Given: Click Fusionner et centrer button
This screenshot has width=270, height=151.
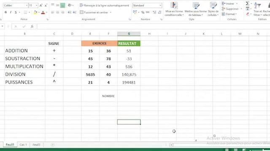Looking at the screenshot, I should 94,12.
